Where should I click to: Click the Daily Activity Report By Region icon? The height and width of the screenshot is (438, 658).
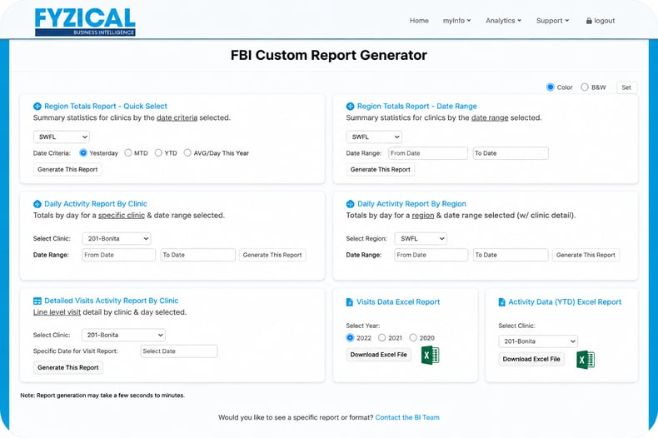point(350,204)
